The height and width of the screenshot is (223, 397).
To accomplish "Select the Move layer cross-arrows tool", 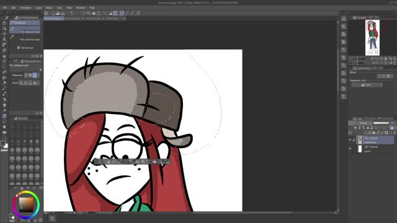I will click(4, 33).
